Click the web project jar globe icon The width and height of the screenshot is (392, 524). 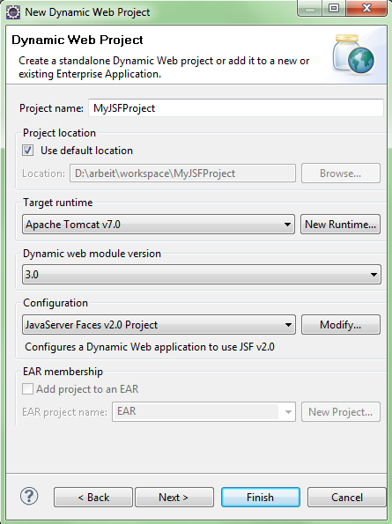353,55
